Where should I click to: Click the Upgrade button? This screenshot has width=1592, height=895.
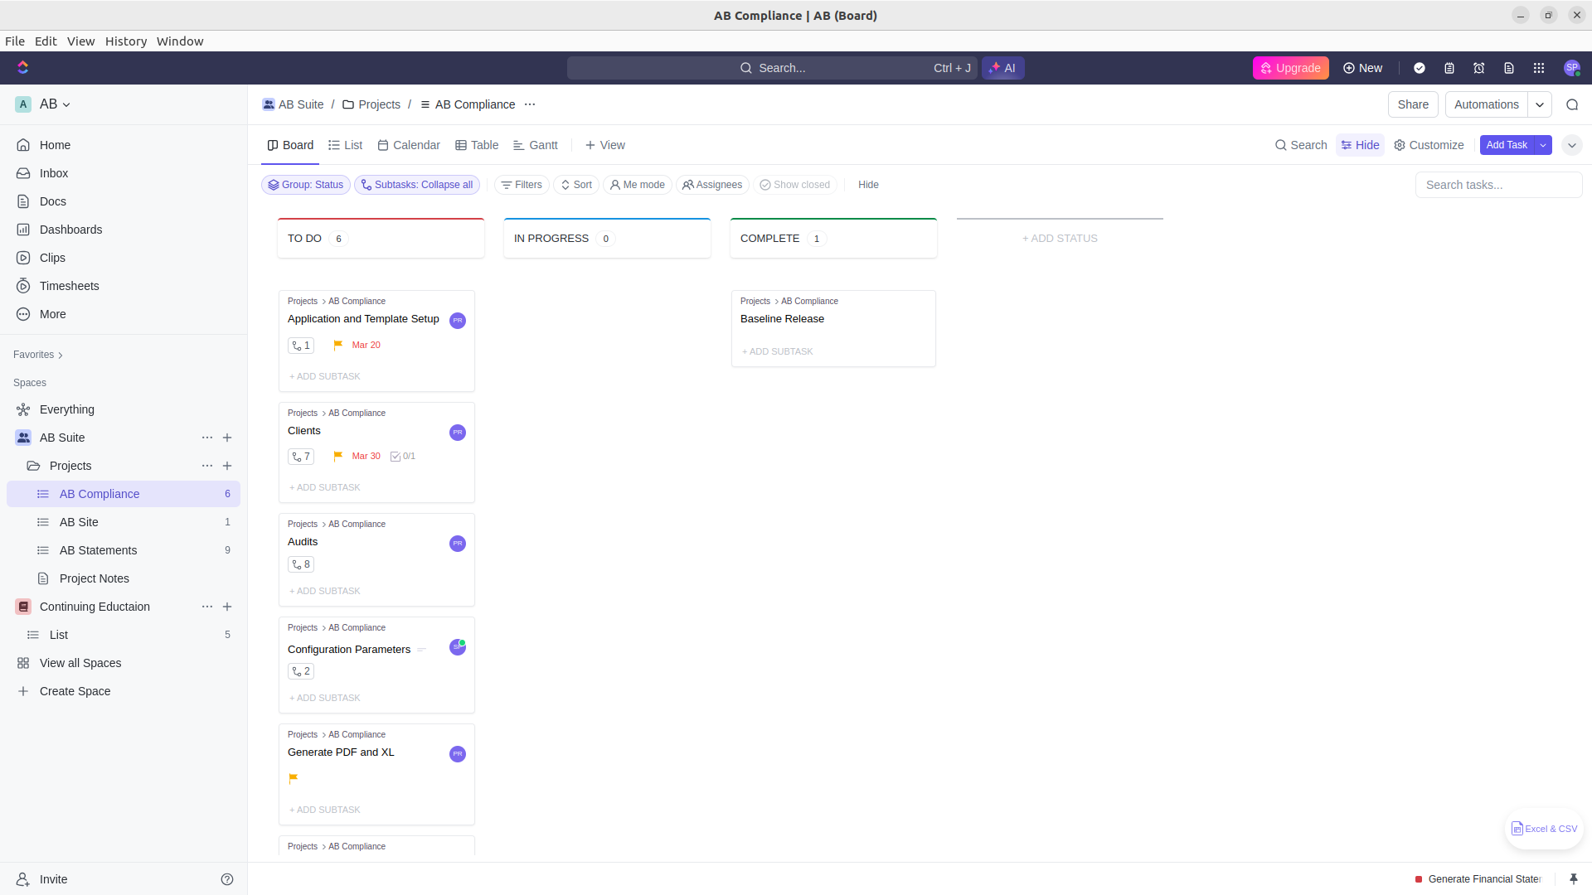(1290, 68)
